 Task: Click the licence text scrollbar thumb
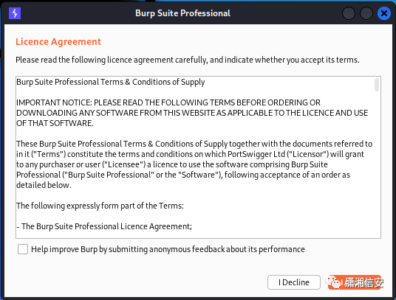[x=377, y=85]
